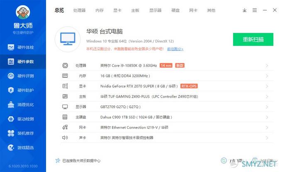Switch to the 硬盘 tab
Screen dimensions: 282x172
tap(175, 10)
